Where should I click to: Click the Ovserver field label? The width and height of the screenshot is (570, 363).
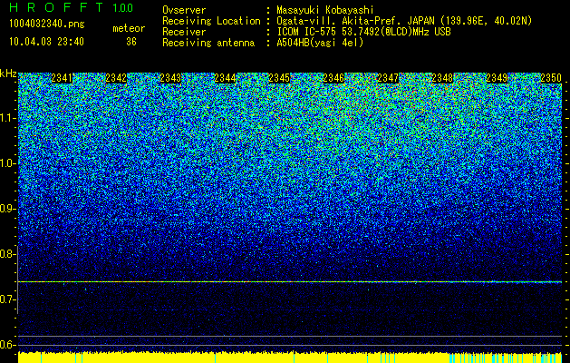click(x=184, y=10)
